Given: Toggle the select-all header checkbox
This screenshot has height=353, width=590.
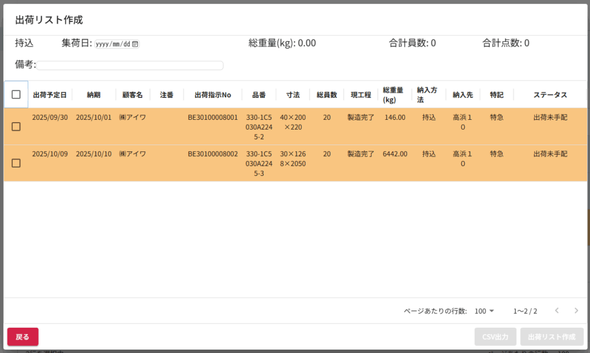Looking at the screenshot, I should pos(16,95).
